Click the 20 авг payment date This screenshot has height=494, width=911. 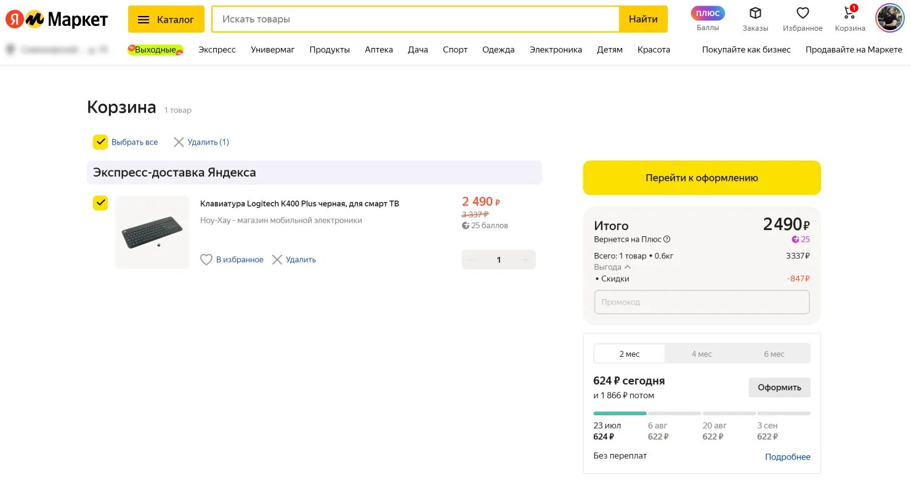pos(715,426)
